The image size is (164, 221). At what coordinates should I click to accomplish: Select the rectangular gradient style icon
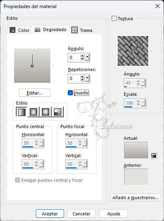[x=33, y=112]
